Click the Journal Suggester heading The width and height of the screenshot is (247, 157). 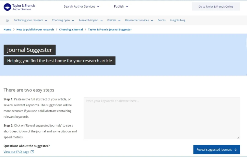(30, 50)
